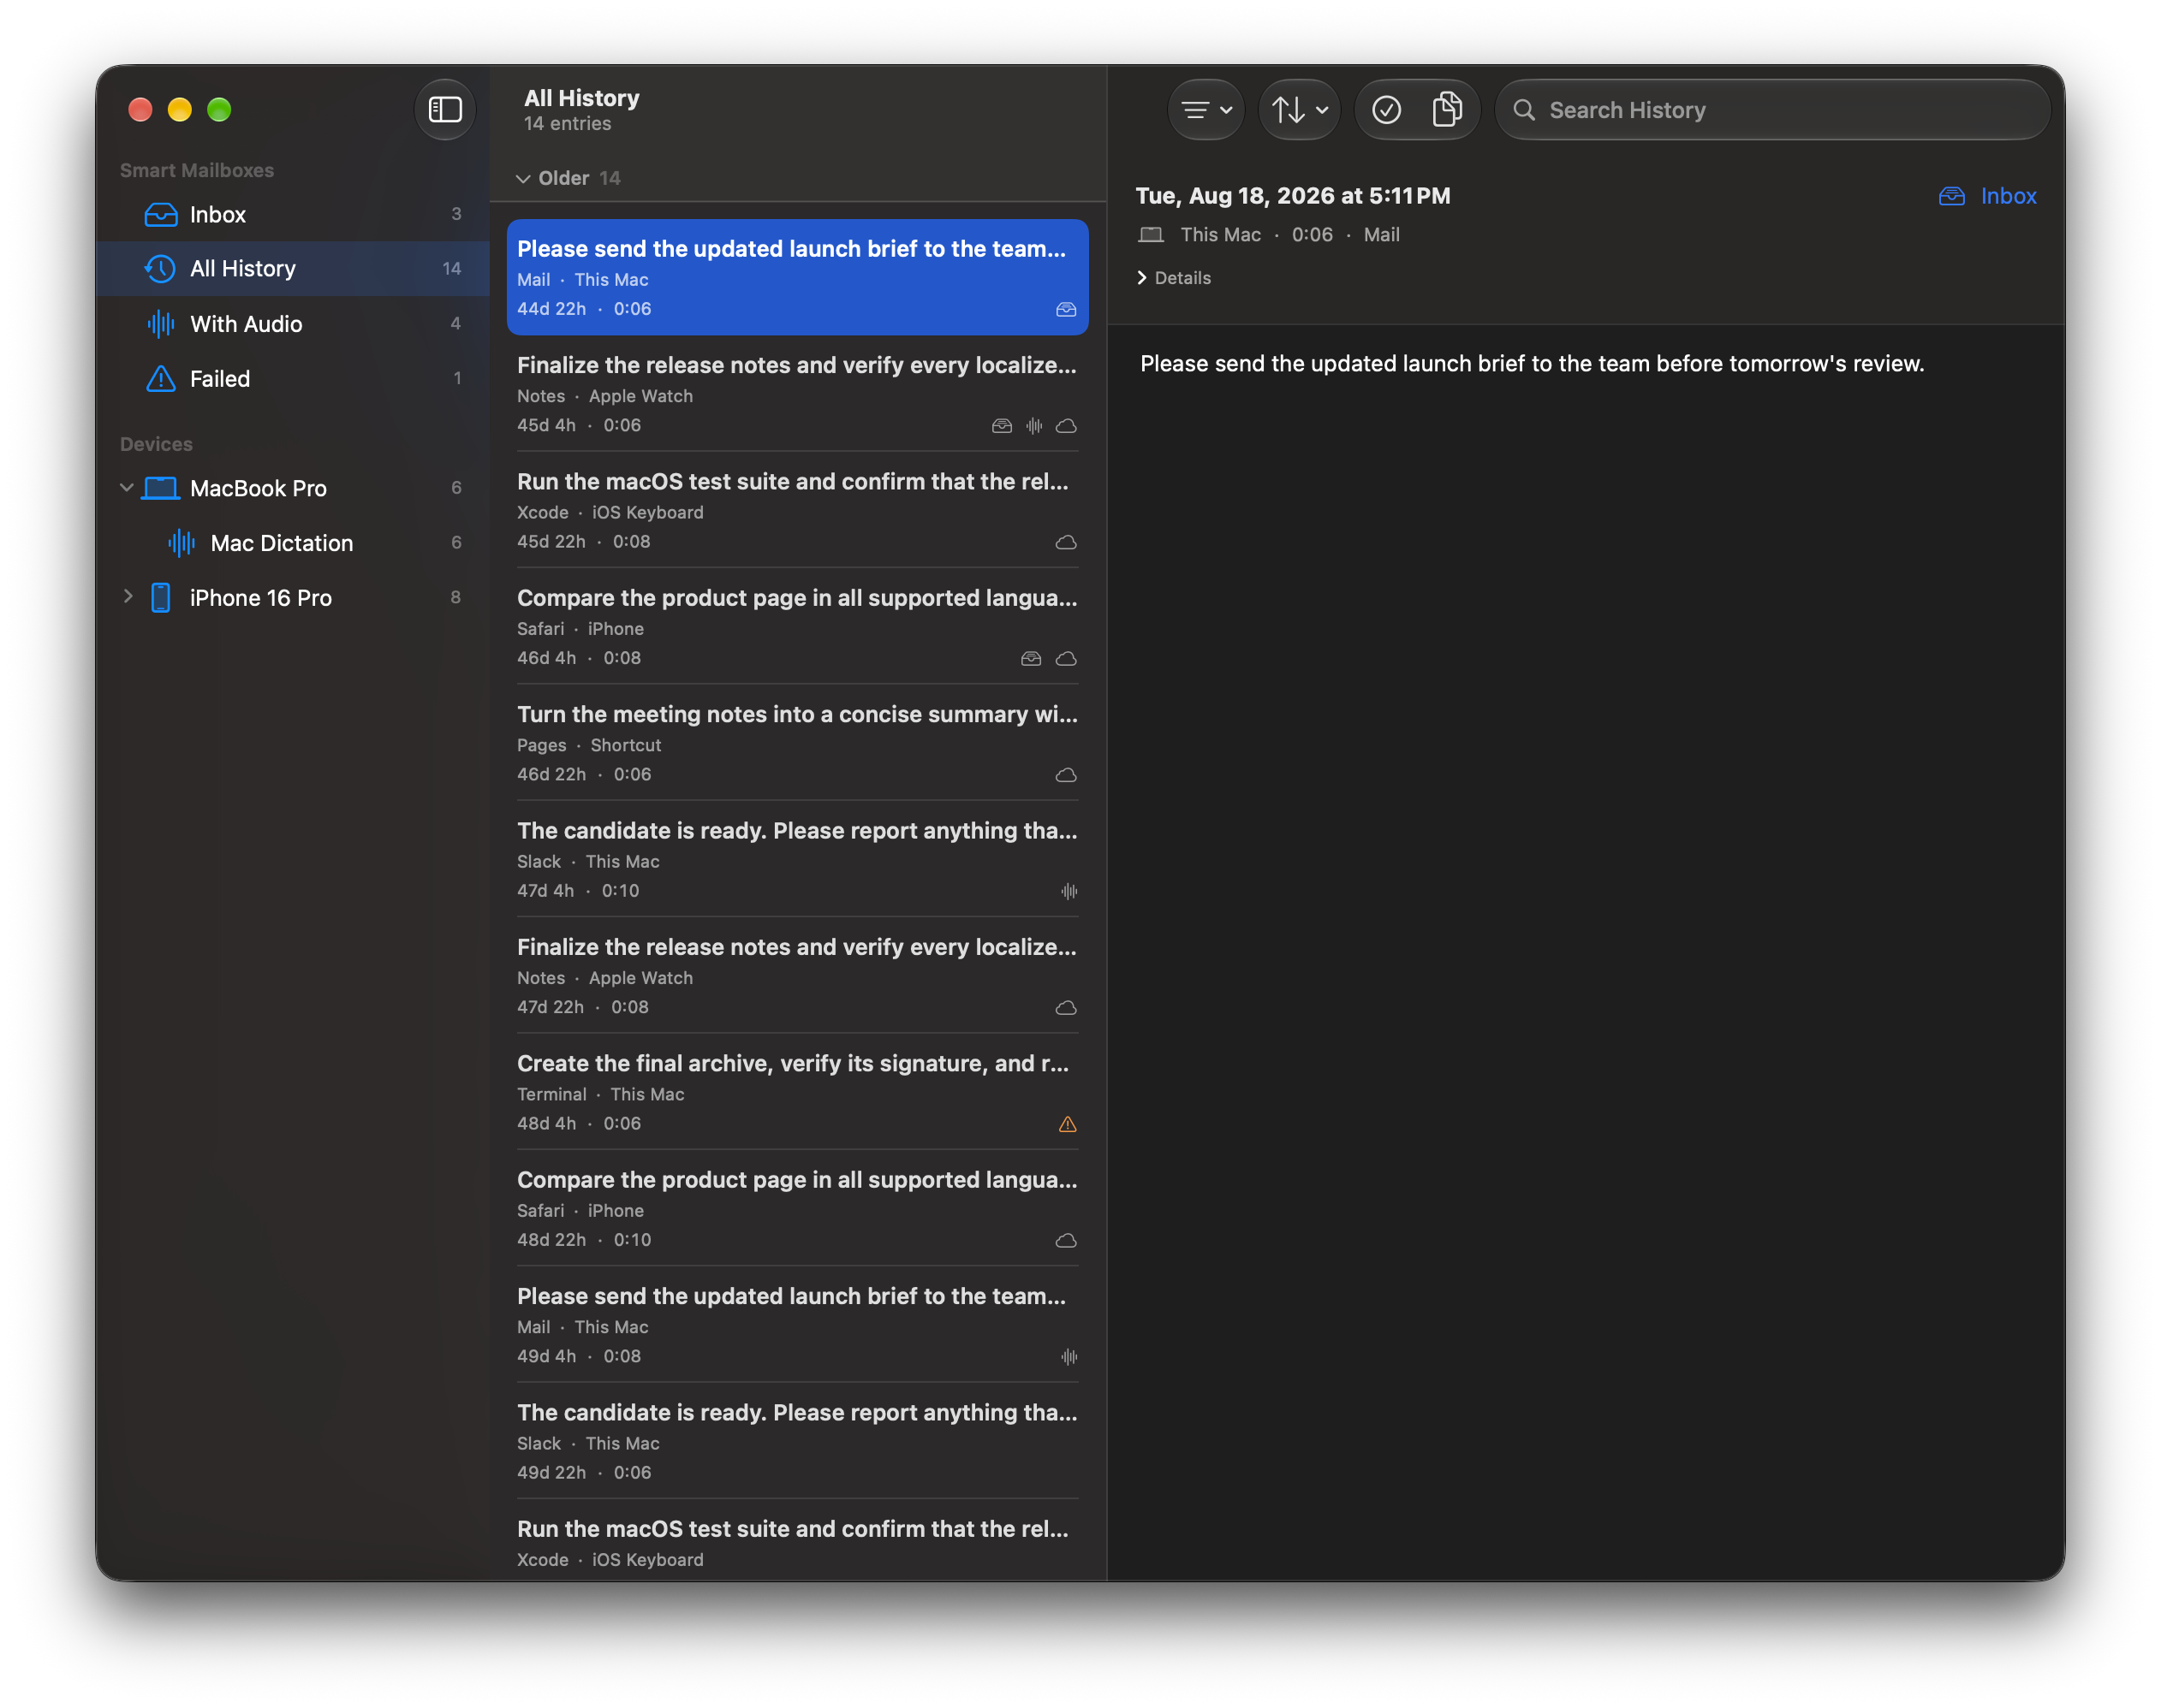This screenshot has height=1708, width=2161.
Task: Click the checkmark circle toolbar button
Action: 1385,110
